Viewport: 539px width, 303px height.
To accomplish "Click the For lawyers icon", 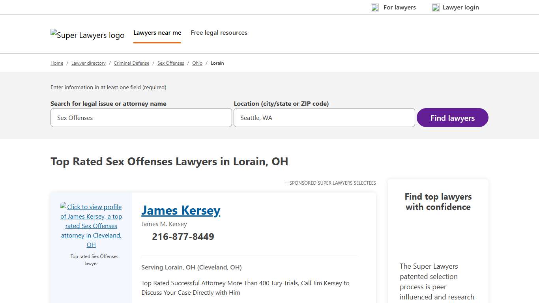I will pos(374,7).
